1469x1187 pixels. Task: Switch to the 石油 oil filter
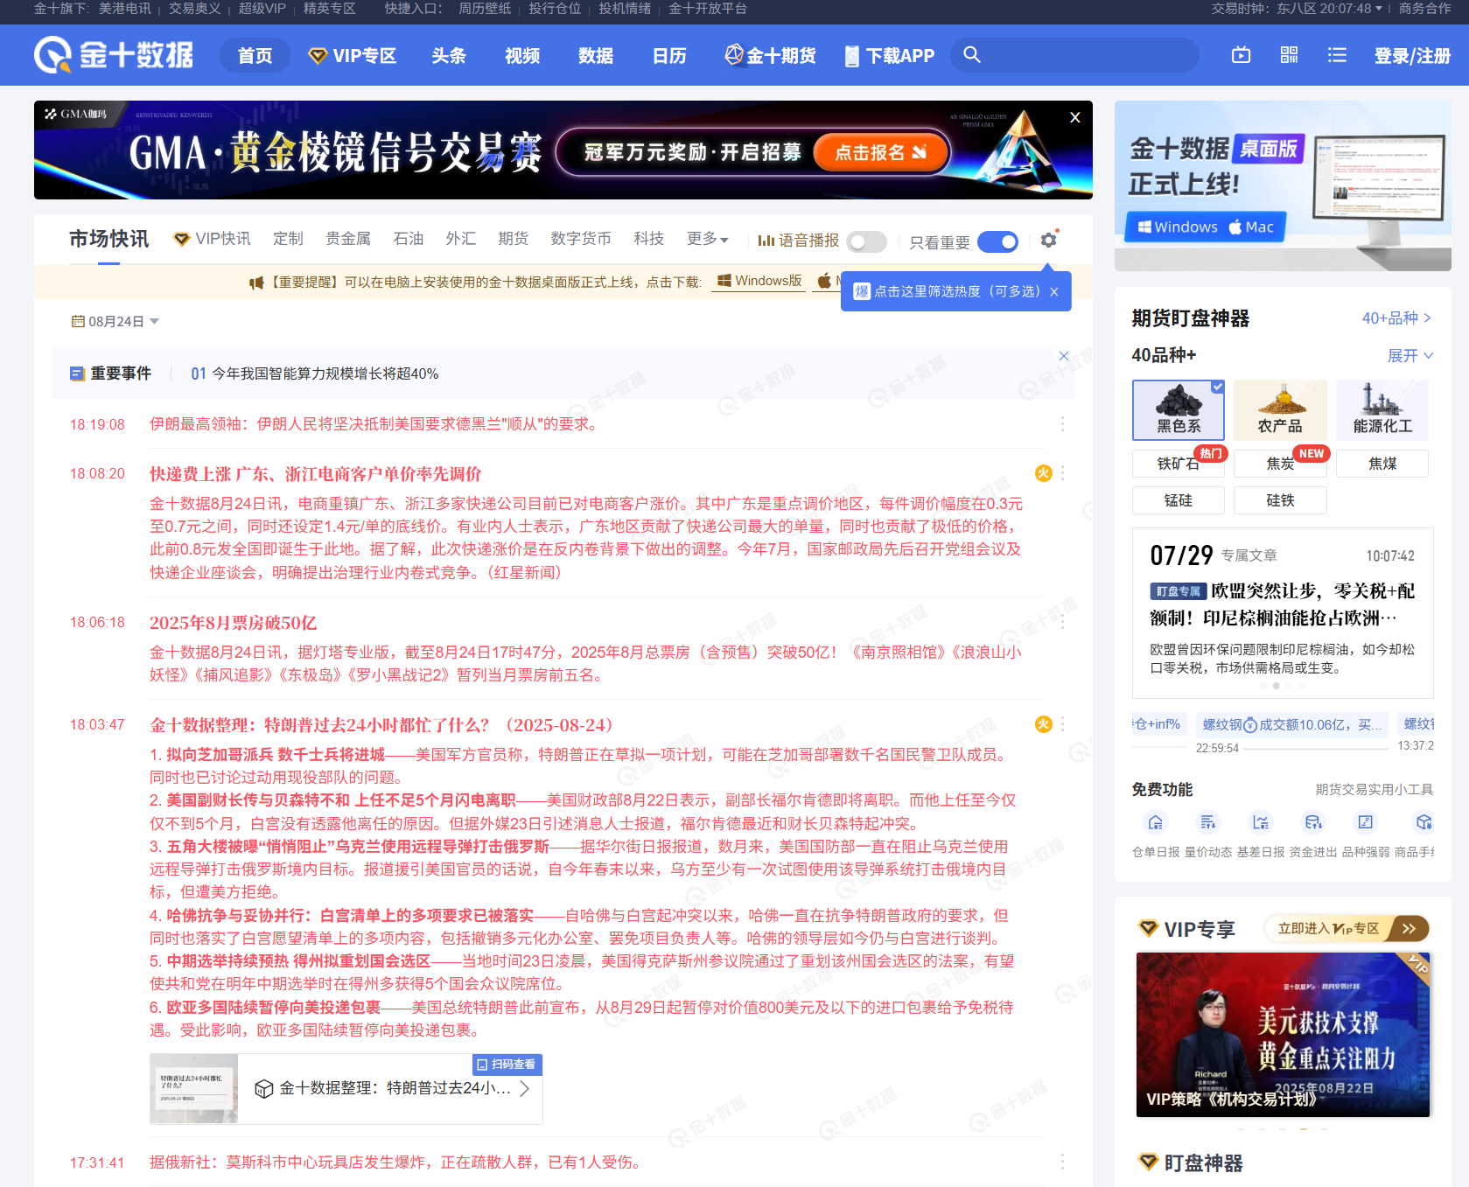click(409, 239)
